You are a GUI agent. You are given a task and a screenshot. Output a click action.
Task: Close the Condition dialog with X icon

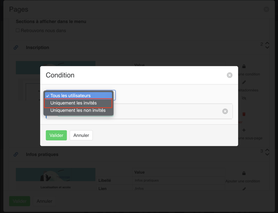tap(229, 75)
